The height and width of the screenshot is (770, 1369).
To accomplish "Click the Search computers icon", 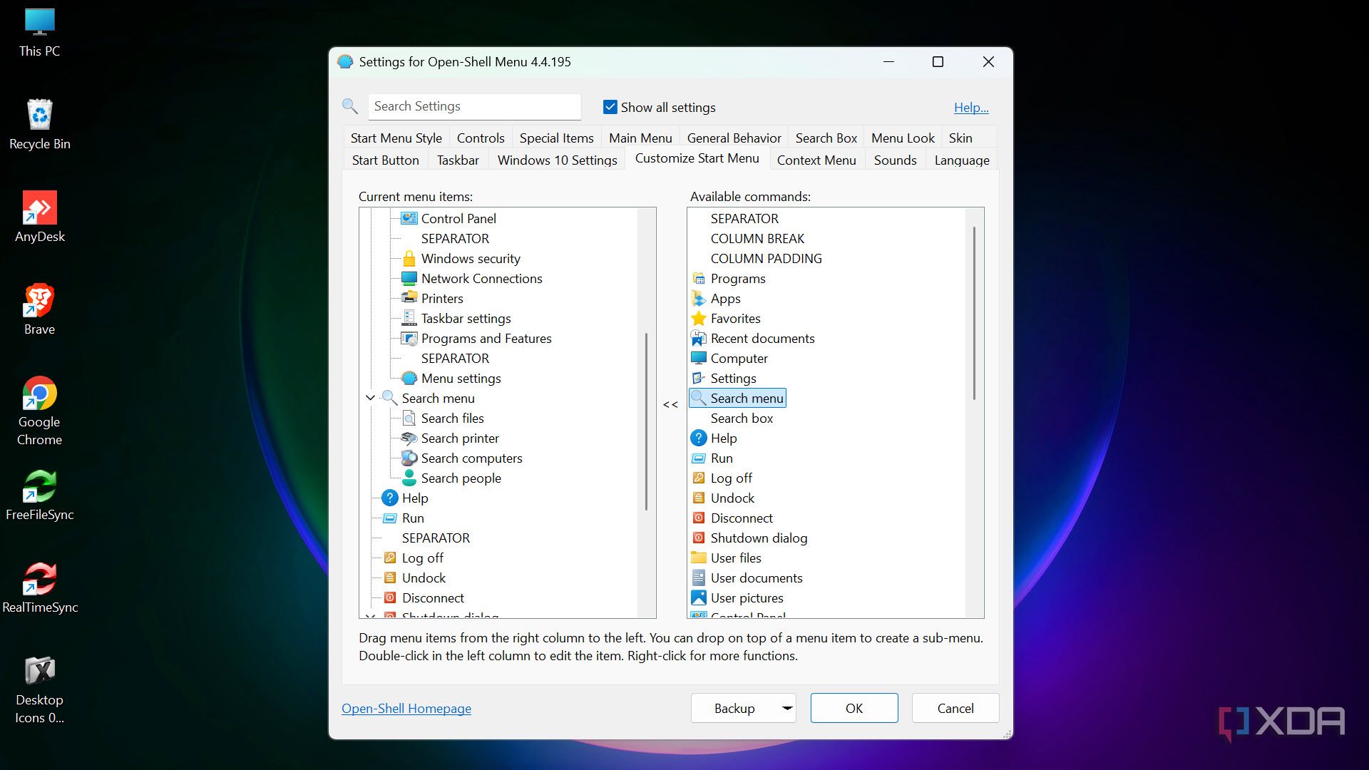I will pyautogui.click(x=409, y=458).
